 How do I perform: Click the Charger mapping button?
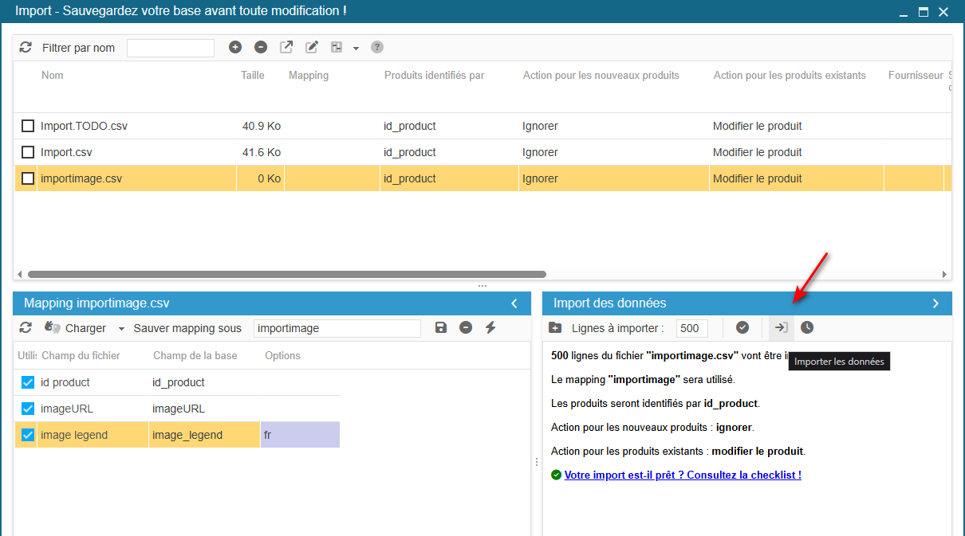76,327
